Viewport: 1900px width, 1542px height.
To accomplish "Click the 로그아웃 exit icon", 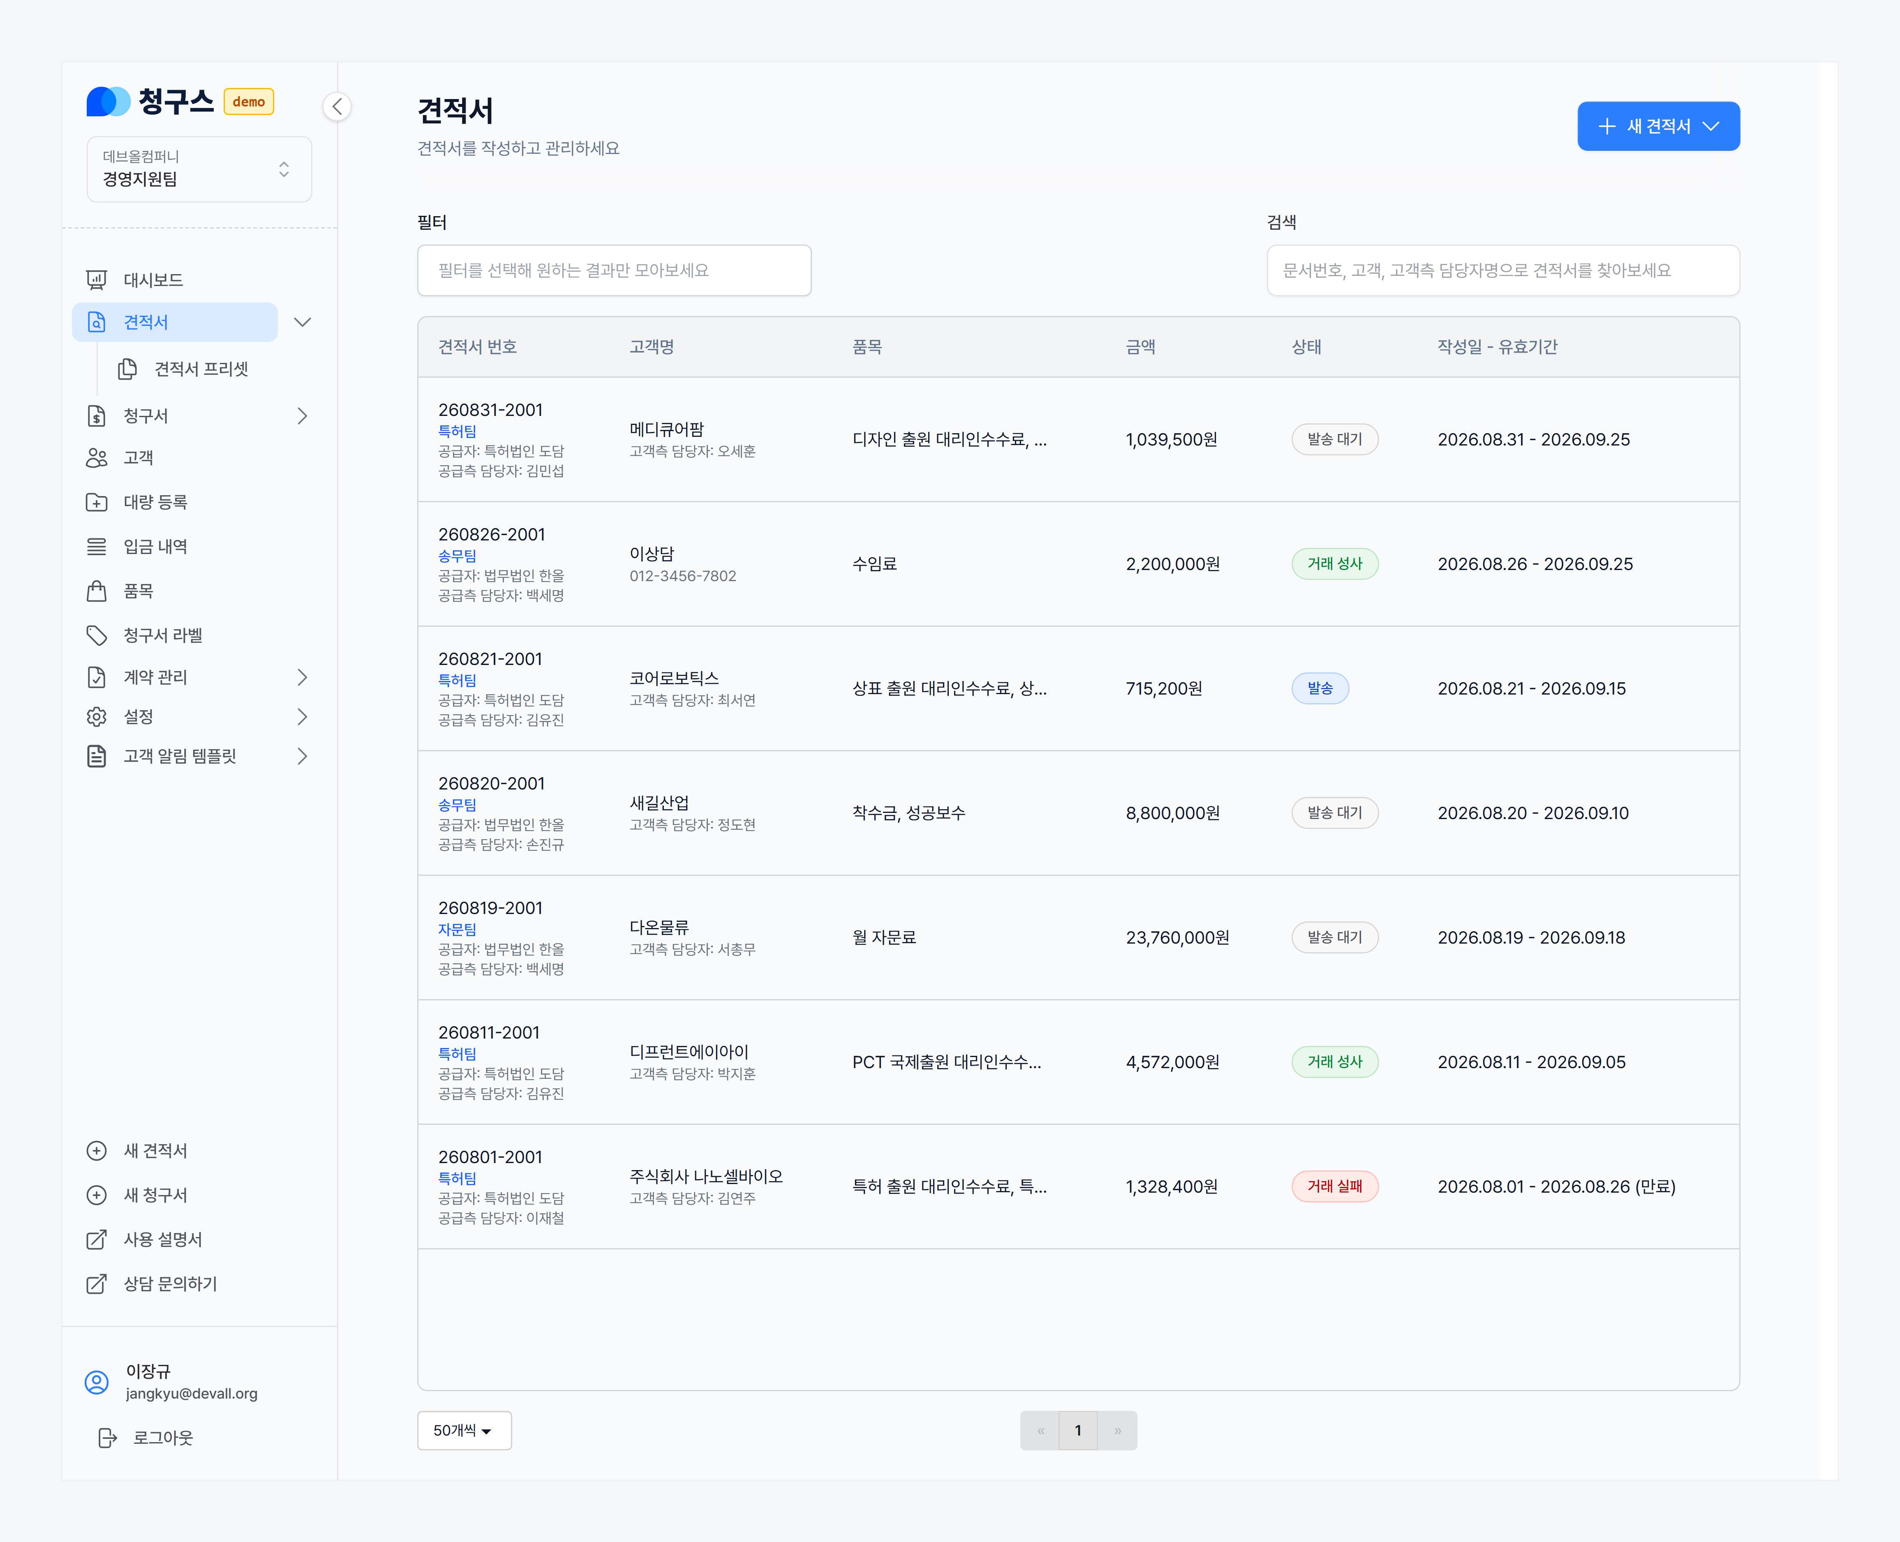I will coord(107,1437).
